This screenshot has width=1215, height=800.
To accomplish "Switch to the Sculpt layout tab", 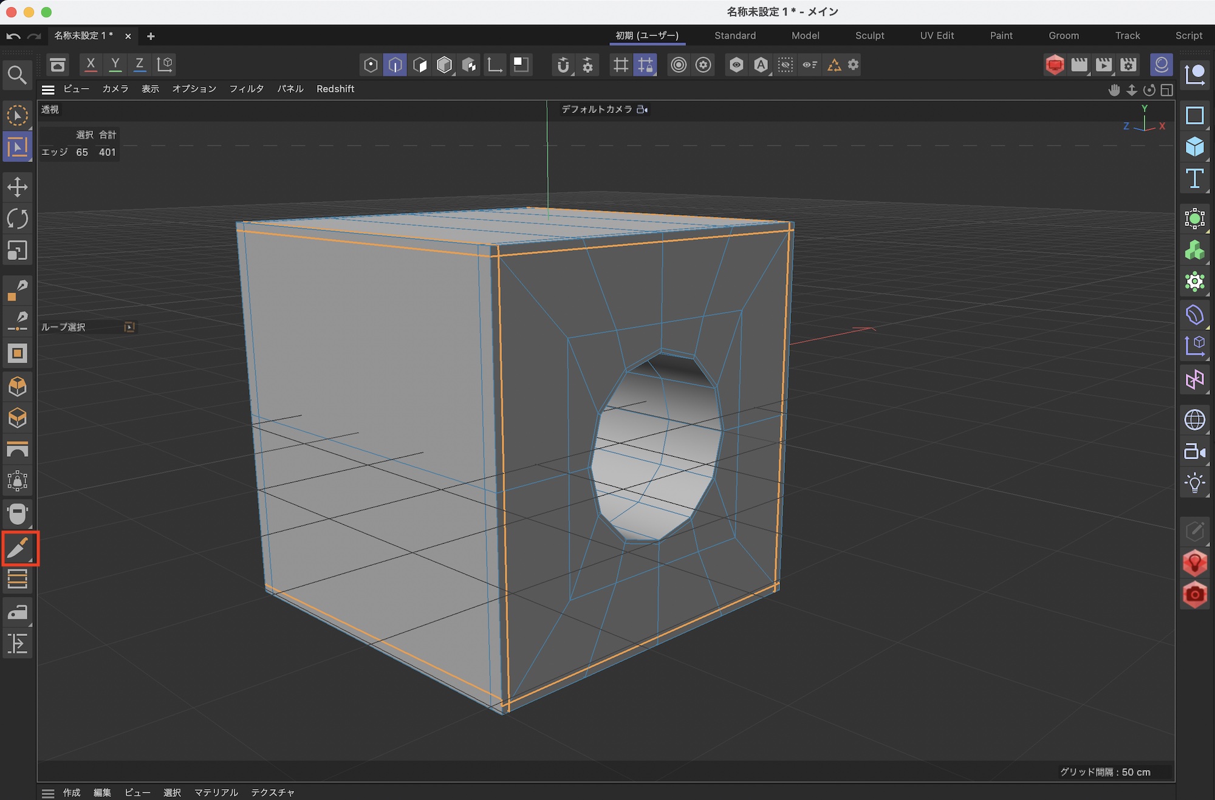I will tap(869, 35).
